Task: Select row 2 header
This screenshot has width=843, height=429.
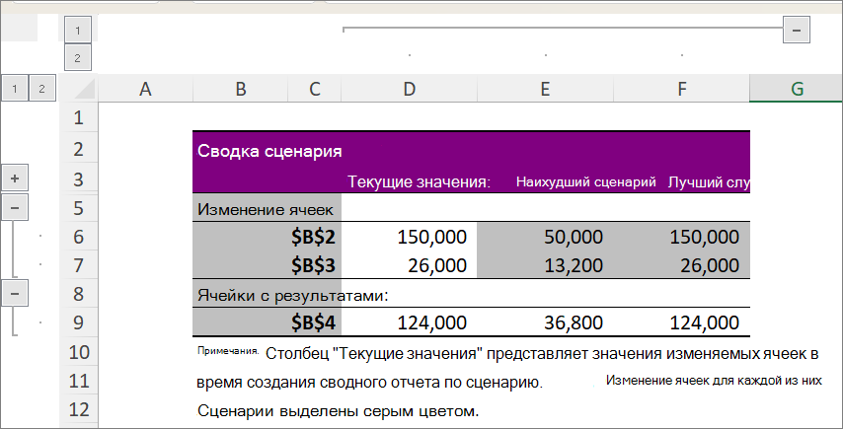Action: click(79, 148)
